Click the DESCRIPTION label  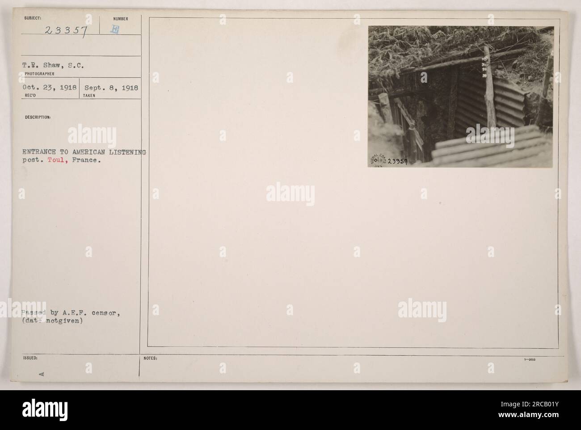(39, 118)
